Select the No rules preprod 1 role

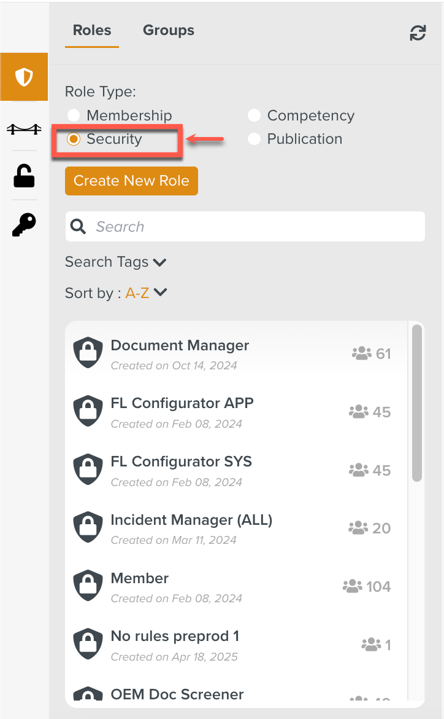175,637
